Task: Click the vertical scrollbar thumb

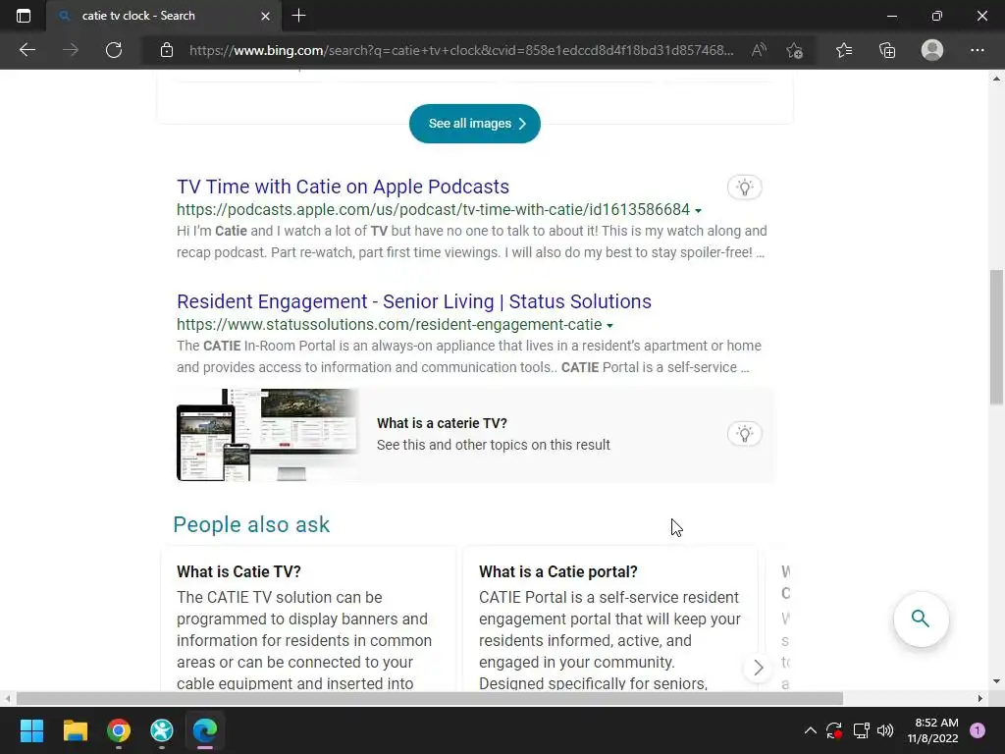Action: [996, 338]
